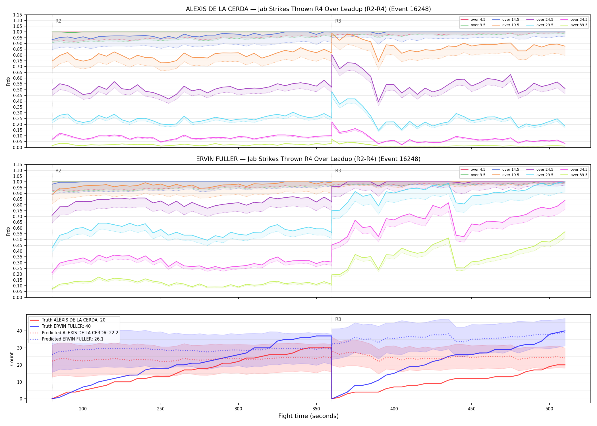Click the 20 tick on the Count axis
597x426 pixels.
pos(20,365)
